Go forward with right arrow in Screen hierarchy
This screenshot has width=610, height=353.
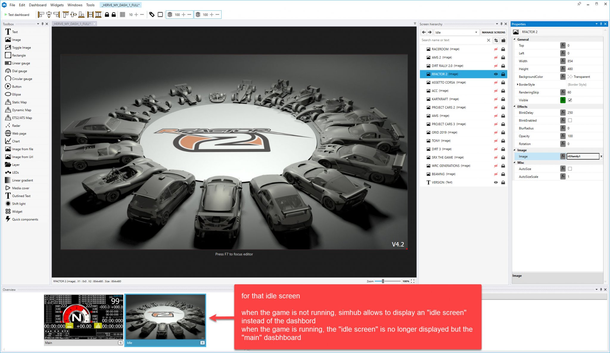click(x=430, y=32)
